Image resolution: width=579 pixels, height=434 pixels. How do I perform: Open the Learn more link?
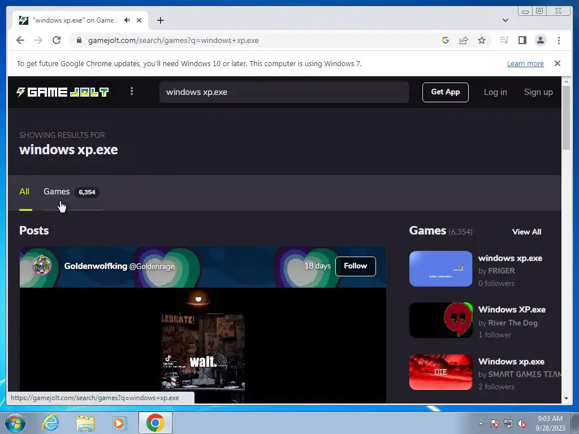[x=525, y=63]
